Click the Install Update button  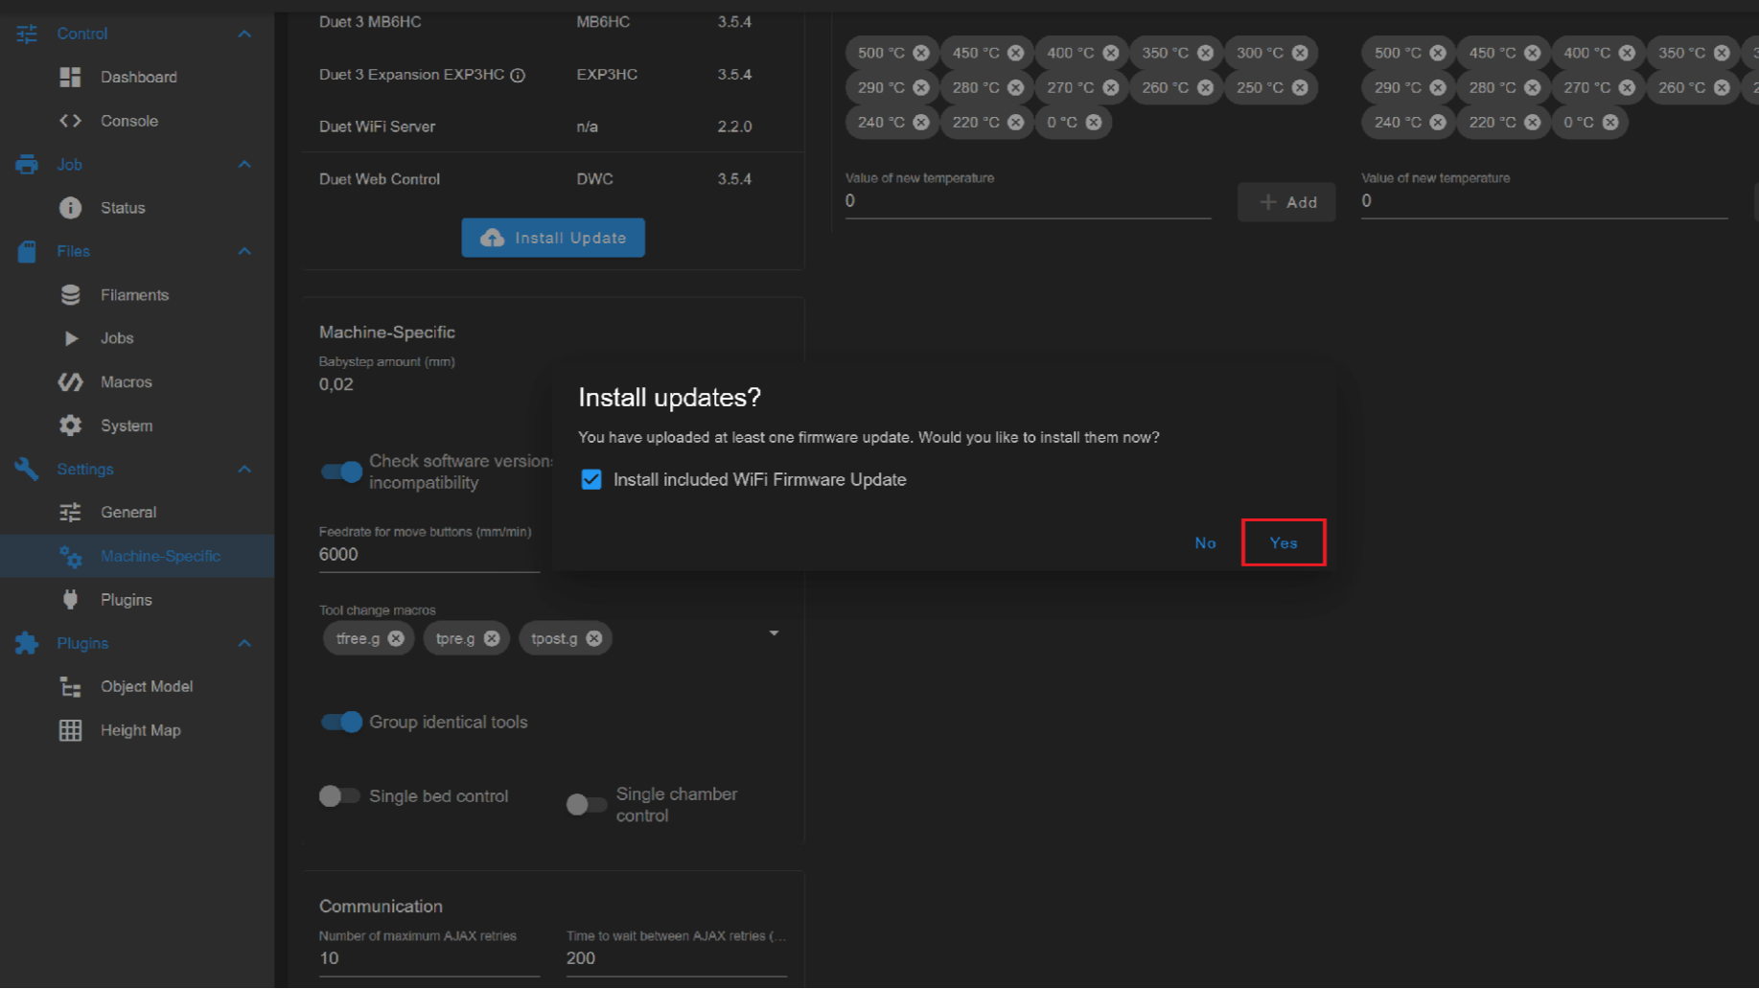(553, 238)
